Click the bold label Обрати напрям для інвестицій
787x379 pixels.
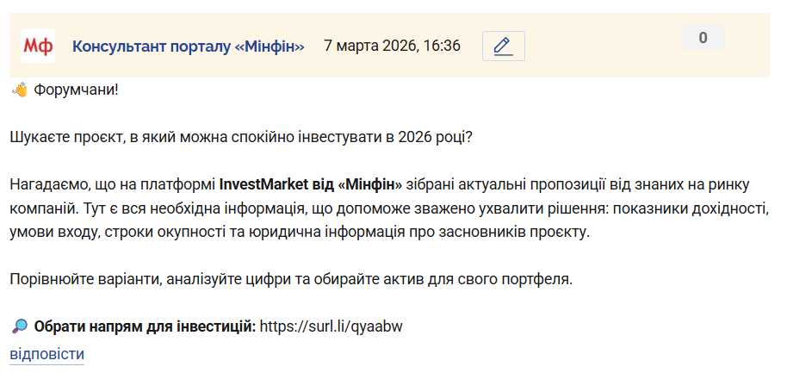tap(145, 327)
